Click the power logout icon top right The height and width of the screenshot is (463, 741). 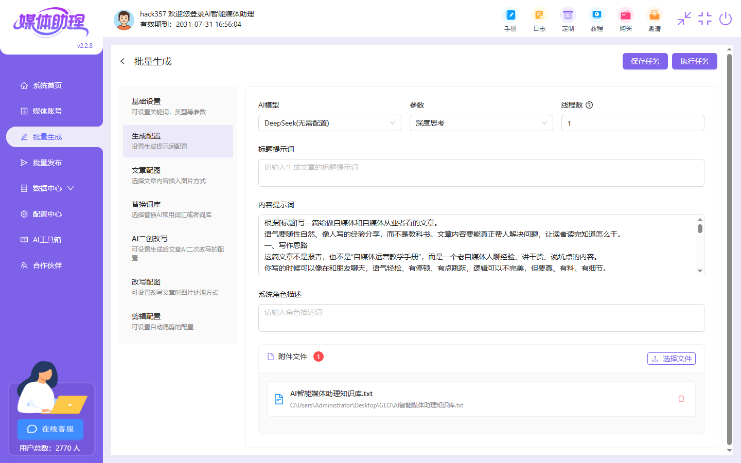click(726, 19)
